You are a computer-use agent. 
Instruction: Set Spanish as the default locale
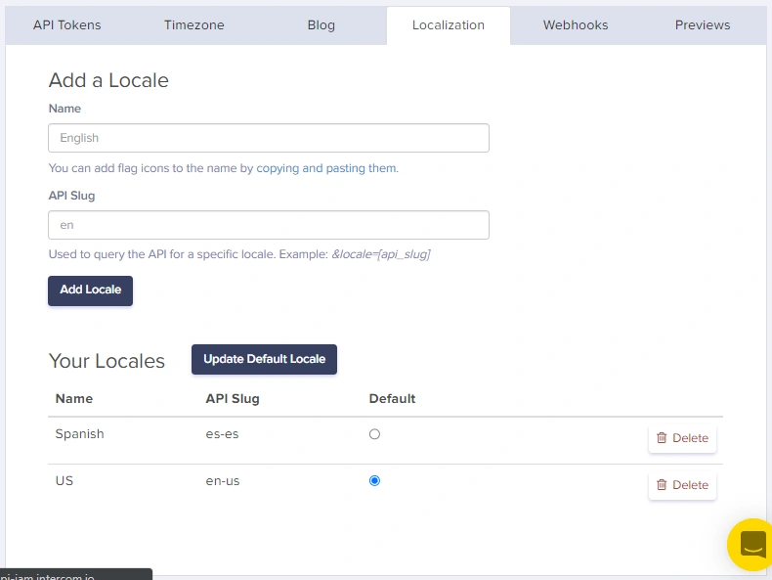pyautogui.click(x=374, y=434)
